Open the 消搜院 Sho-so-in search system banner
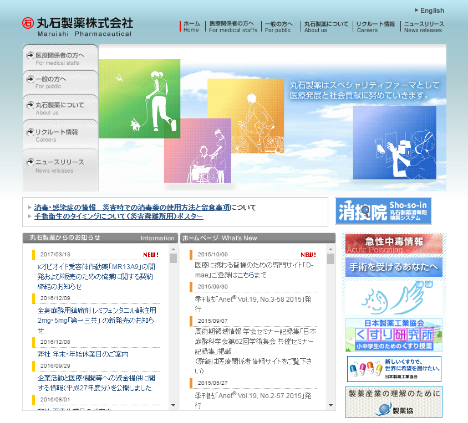The width and height of the screenshot is (468, 423). (x=383, y=211)
